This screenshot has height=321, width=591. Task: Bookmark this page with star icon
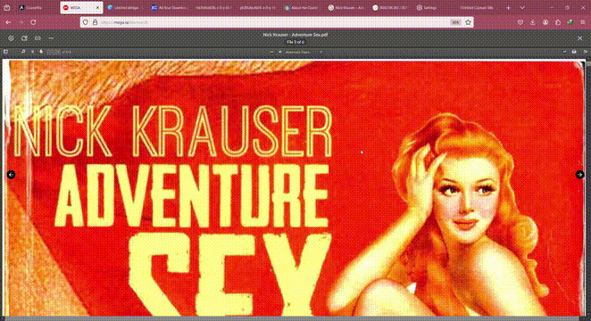click(x=468, y=22)
